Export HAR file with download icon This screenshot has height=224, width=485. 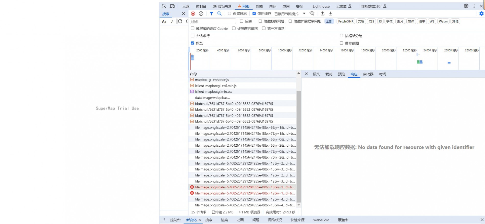point(331,14)
